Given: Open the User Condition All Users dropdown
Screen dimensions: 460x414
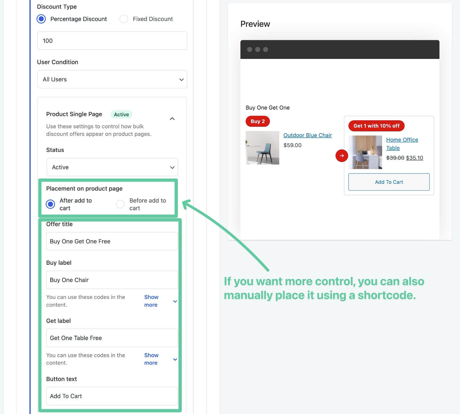Looking at the screenshot, I should click(x=112, y=79).
